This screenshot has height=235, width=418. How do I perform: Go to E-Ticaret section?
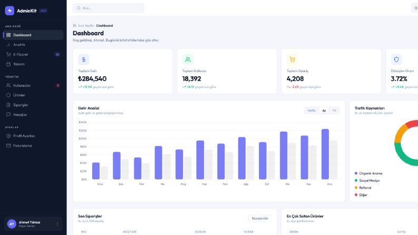[x=33, y=54]
